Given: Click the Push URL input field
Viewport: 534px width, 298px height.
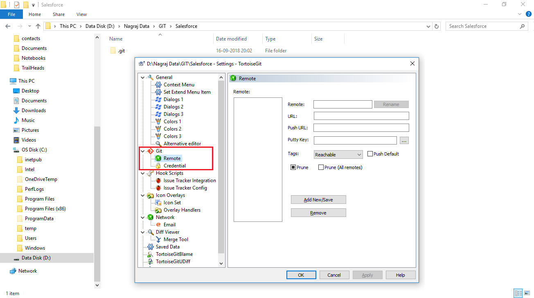Looking at the screenshot, I should point(361,128).
